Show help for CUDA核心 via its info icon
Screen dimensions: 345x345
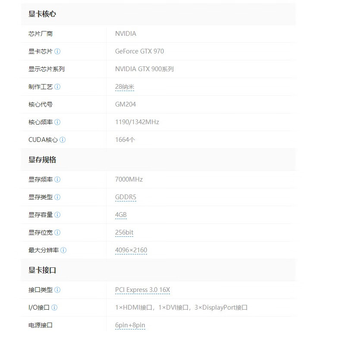tap(63, 140)
